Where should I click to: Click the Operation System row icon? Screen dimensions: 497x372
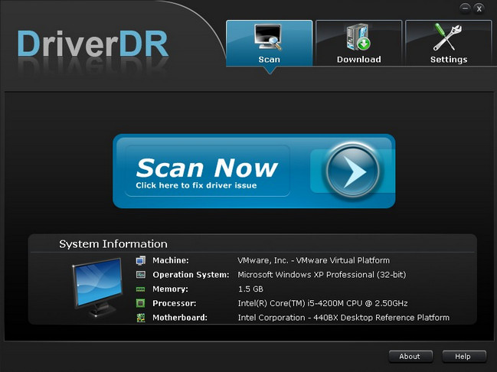tap(141, 275)
